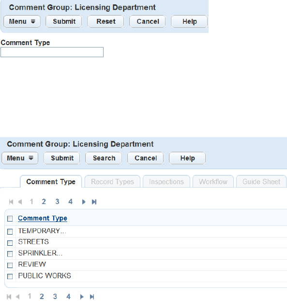Click the TEMPORARY... comment type text
This screenshot has width=287, height=301.
(x=42, y=231)
